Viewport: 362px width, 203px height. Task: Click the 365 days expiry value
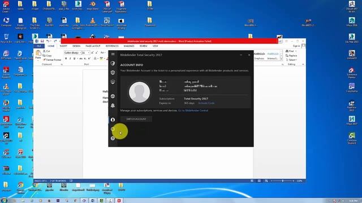[x=189, y=103]
